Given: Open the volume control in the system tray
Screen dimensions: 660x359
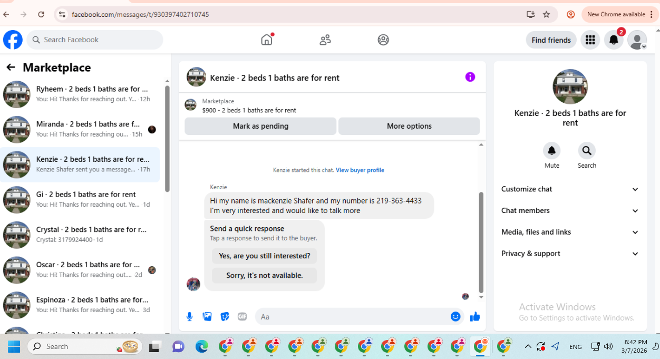Looking at the screenshot, I should 608,346.
